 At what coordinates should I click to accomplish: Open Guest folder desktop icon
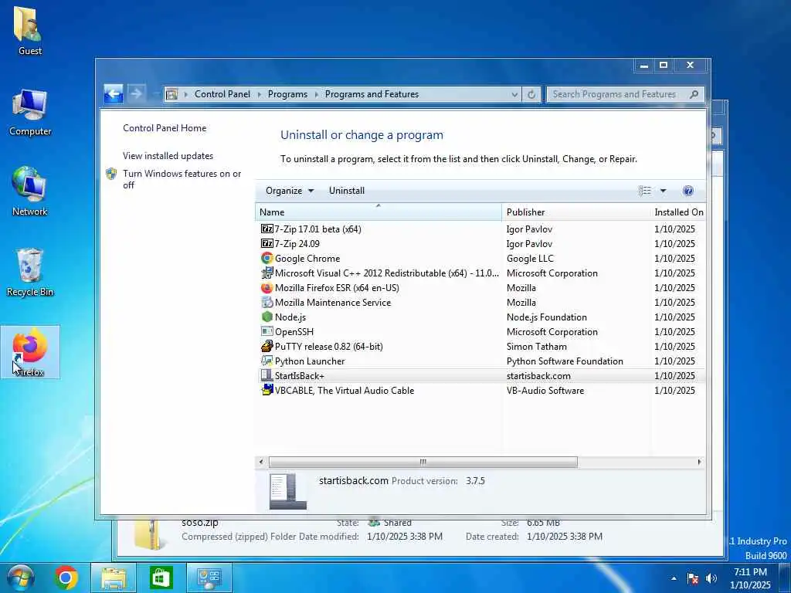[30, 30]
